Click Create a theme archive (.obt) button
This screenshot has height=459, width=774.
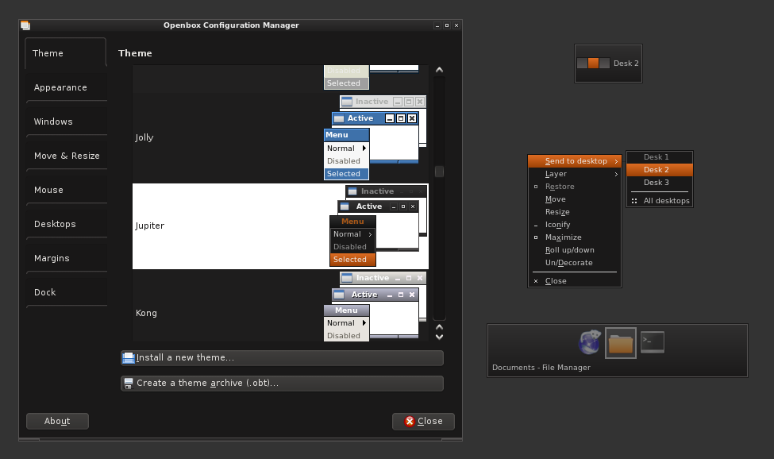tap(282, 383)
